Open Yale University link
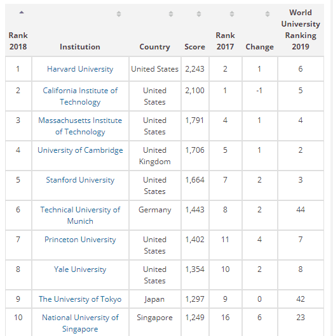Image resolution: width=333 pixels, height=336 pixels. coord(80,269)
